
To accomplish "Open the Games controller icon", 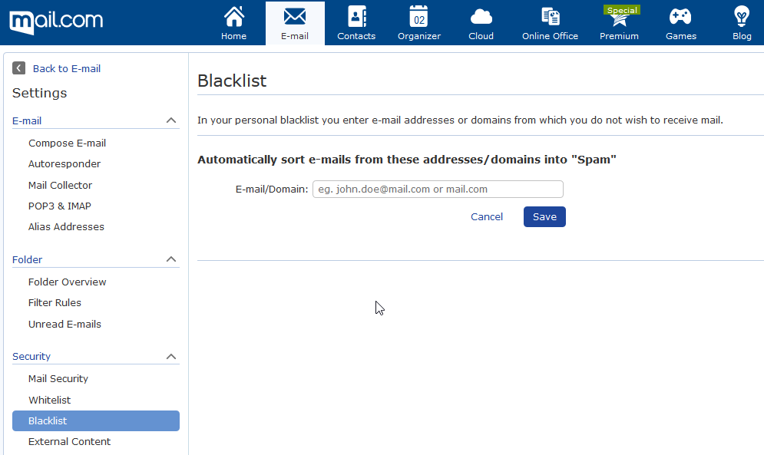I will coord(680,17).
